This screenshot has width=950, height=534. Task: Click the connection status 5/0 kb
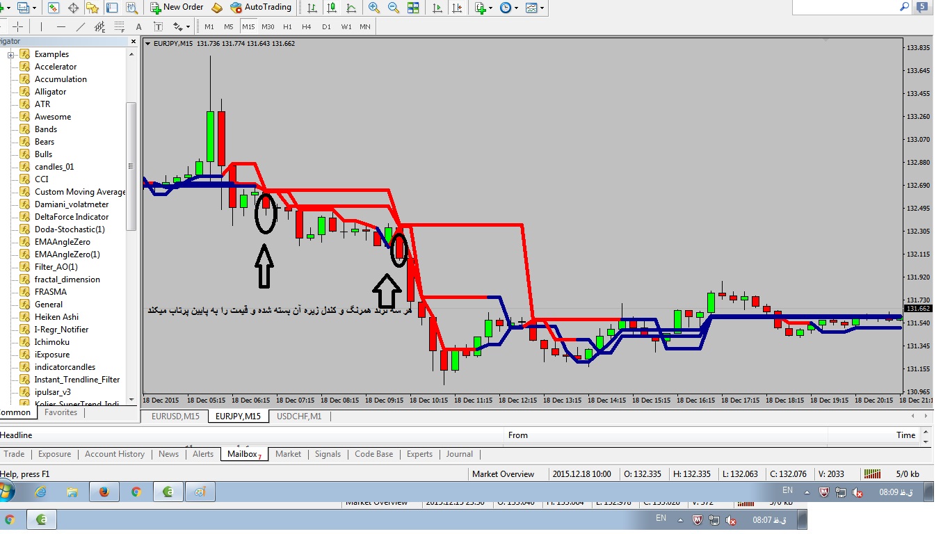(x=908, y=474)
